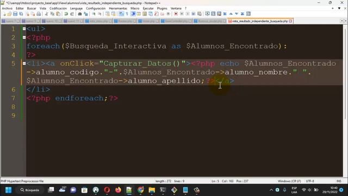Open the Plugins menu
This screenshot has height=196, width=348.
point(162,8)
